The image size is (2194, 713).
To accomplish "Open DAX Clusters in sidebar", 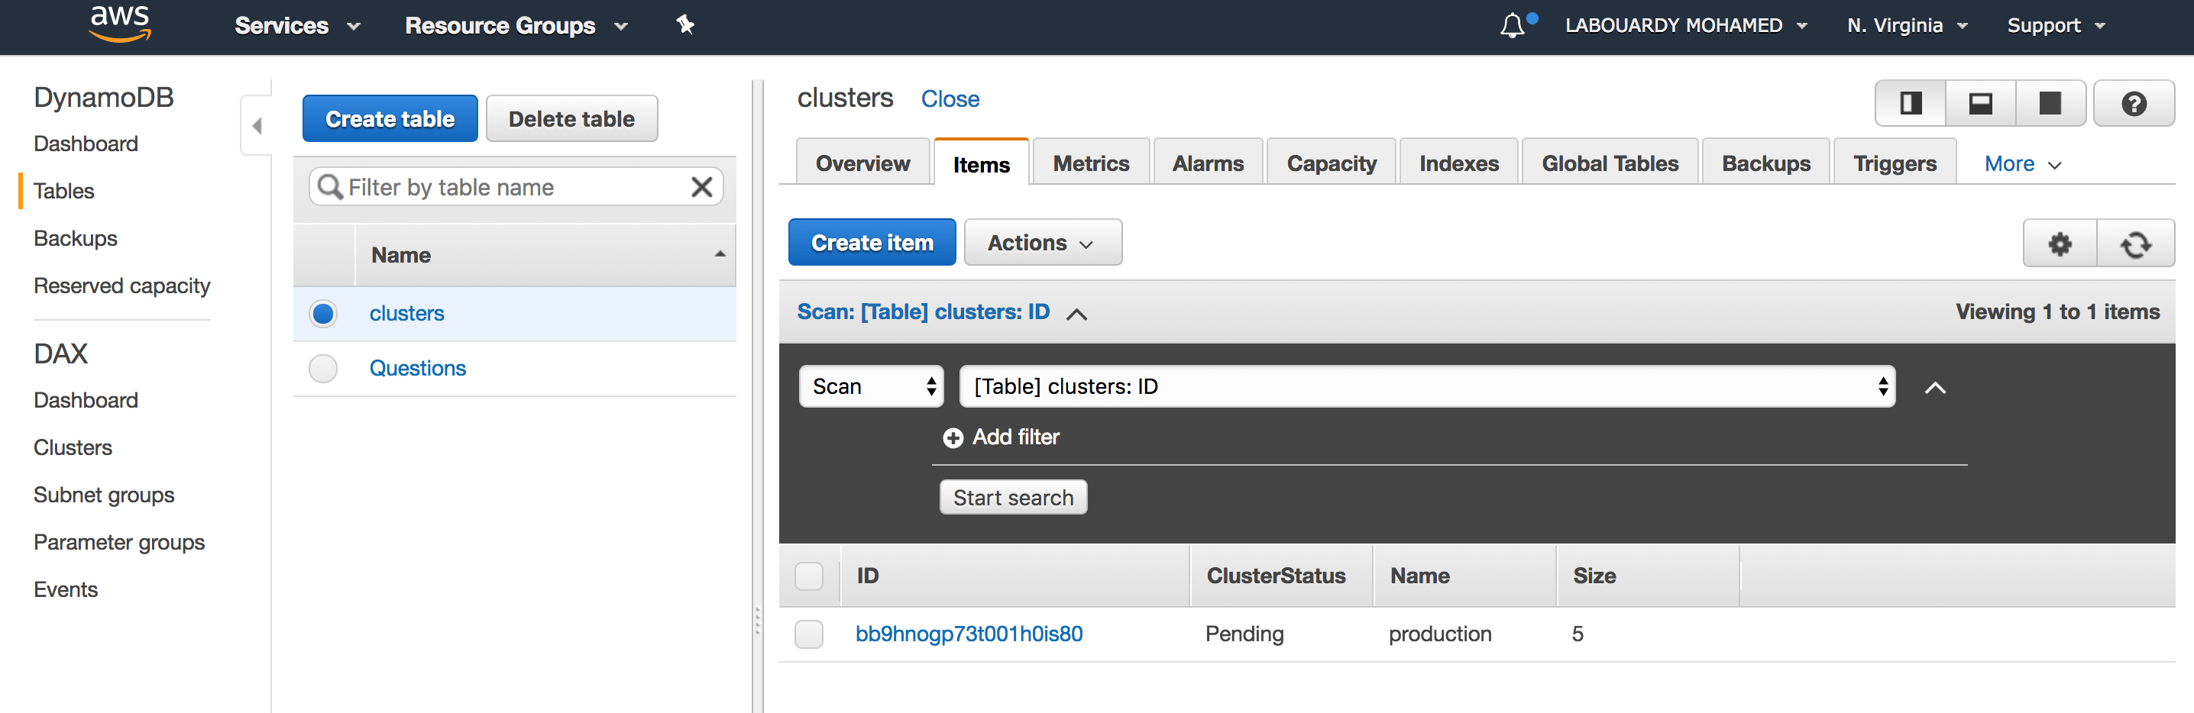I will [73, 447].
